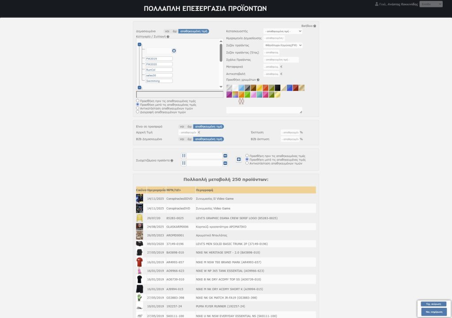This screenshot has width=452, height=318.
Task: Click drag handle of second related product row
Action: coord(184,163)
